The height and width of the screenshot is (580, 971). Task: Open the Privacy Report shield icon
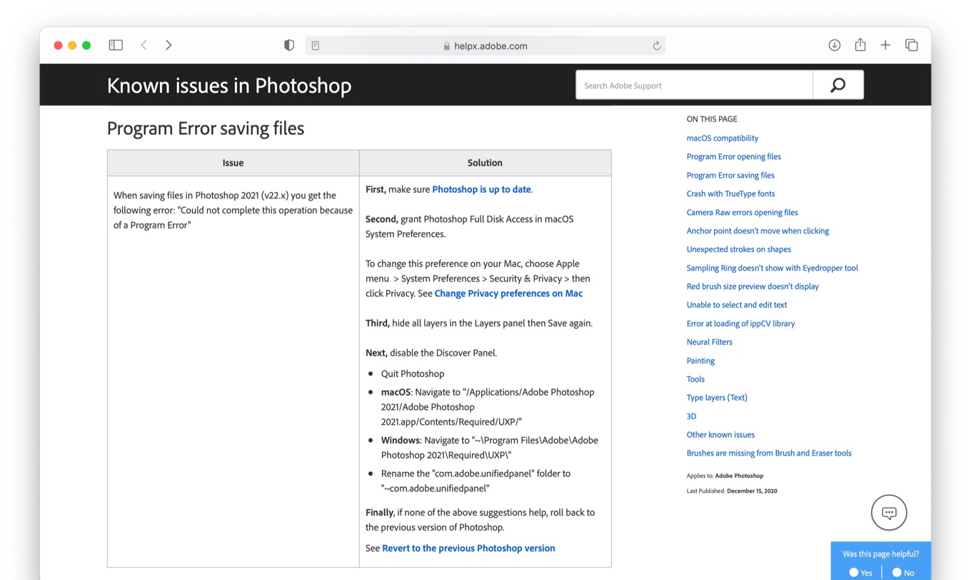coord(288,44)
